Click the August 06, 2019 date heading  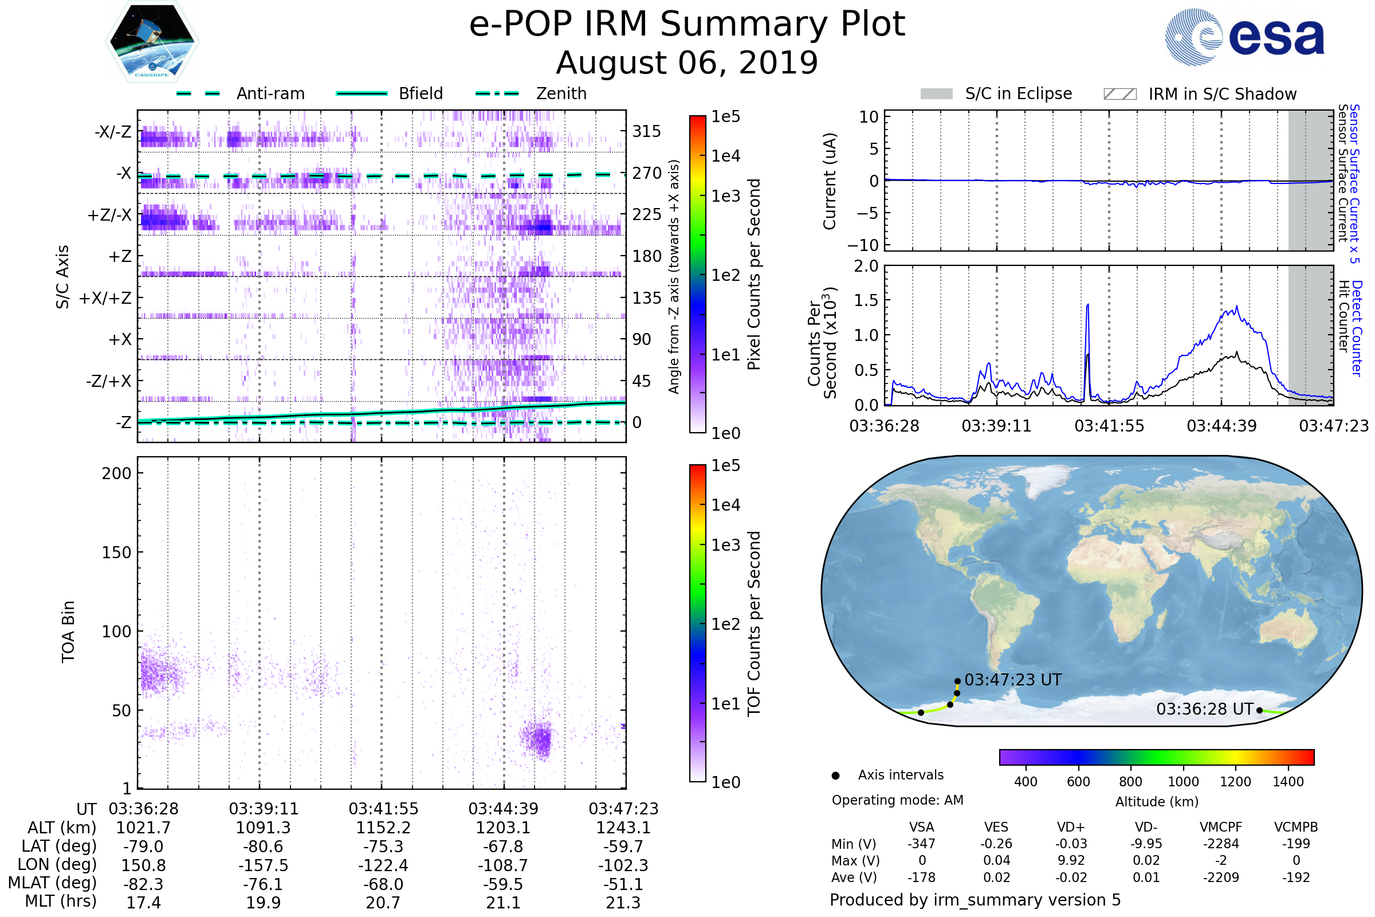tap(687, 63)
